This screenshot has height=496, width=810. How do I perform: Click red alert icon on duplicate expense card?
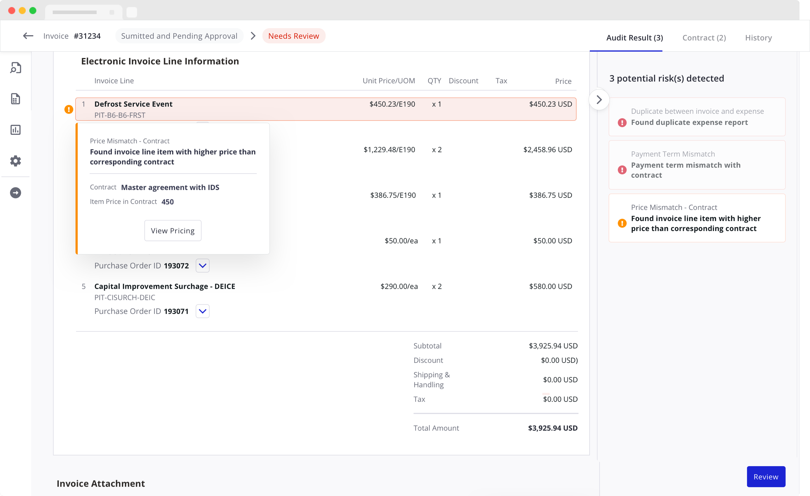tap(622, 123)
